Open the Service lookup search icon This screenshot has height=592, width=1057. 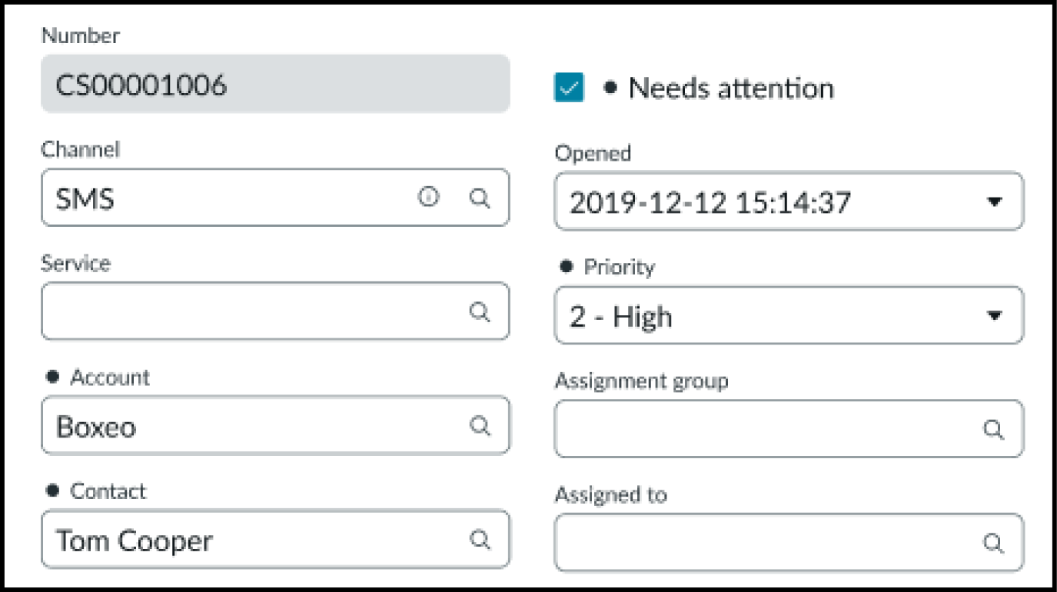point(480,311)
